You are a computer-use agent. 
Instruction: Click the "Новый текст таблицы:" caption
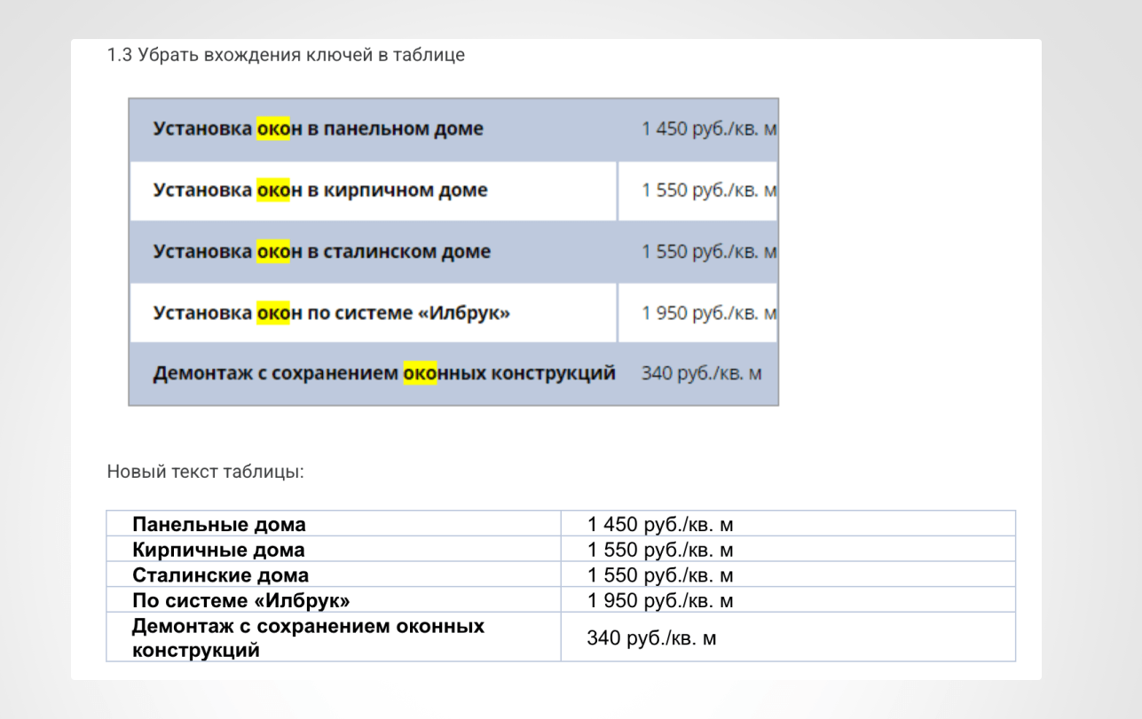(x=206, y=473)
